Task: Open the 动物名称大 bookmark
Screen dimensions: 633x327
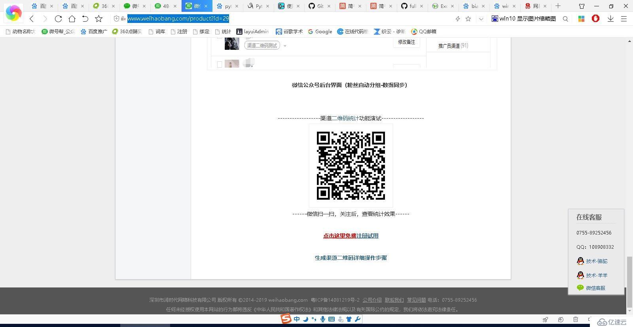Action: click(21, 31)
